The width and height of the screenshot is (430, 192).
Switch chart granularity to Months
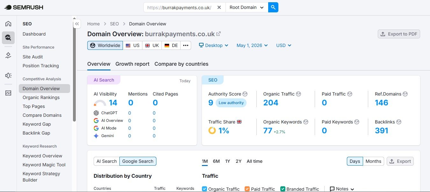[373, 161]
